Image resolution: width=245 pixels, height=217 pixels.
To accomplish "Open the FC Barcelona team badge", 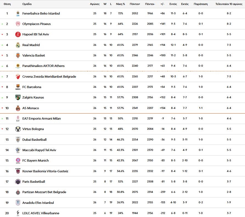I will (18, 87).
